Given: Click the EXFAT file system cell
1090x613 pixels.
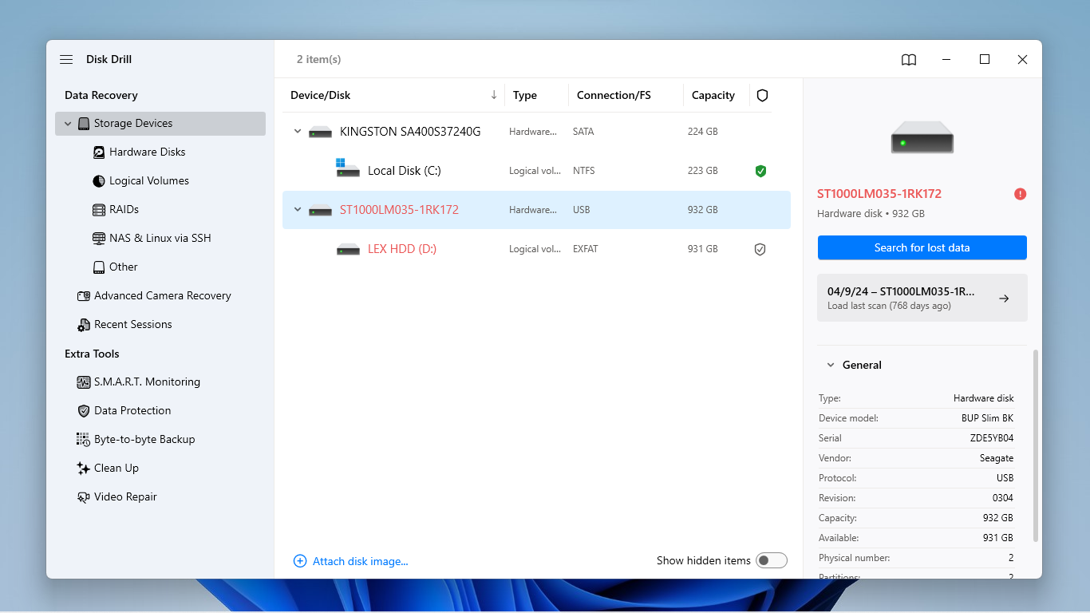Looking at the screenshot, I should (x=586, y=249).
